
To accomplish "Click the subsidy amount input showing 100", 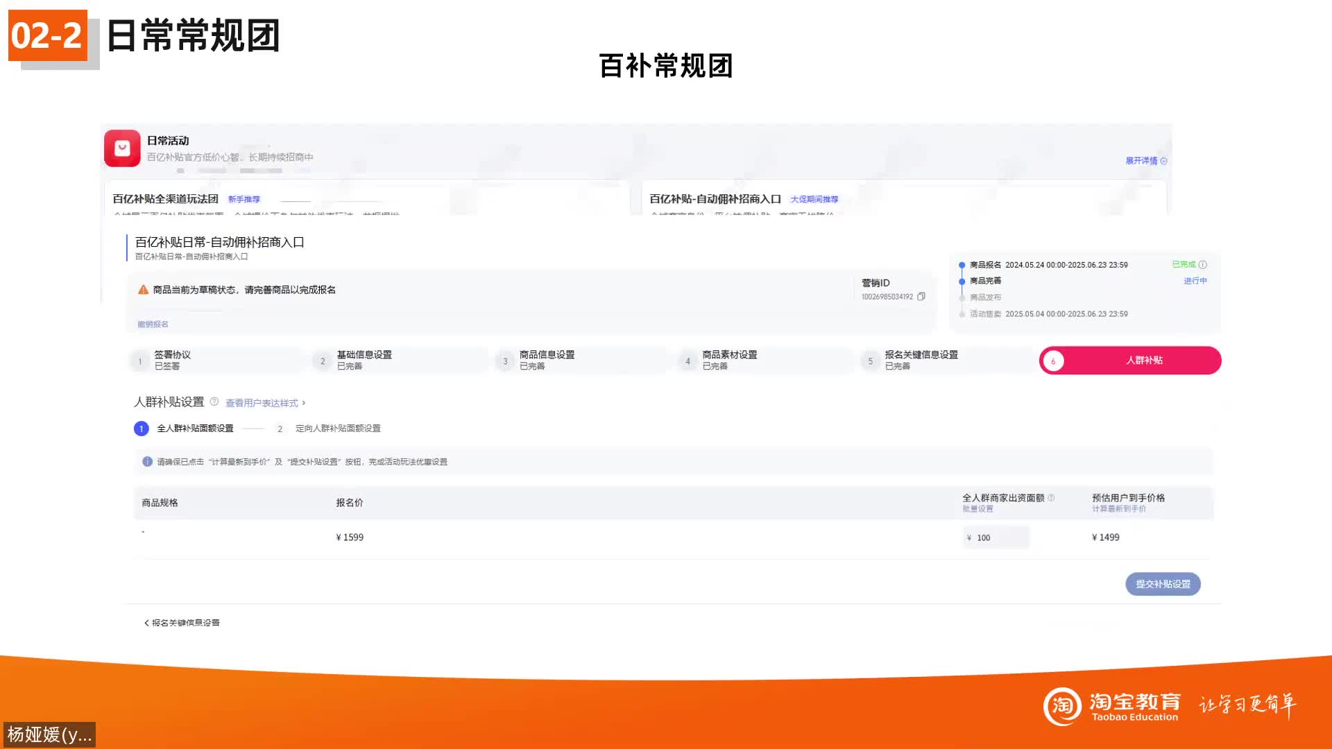I will 996,537.
